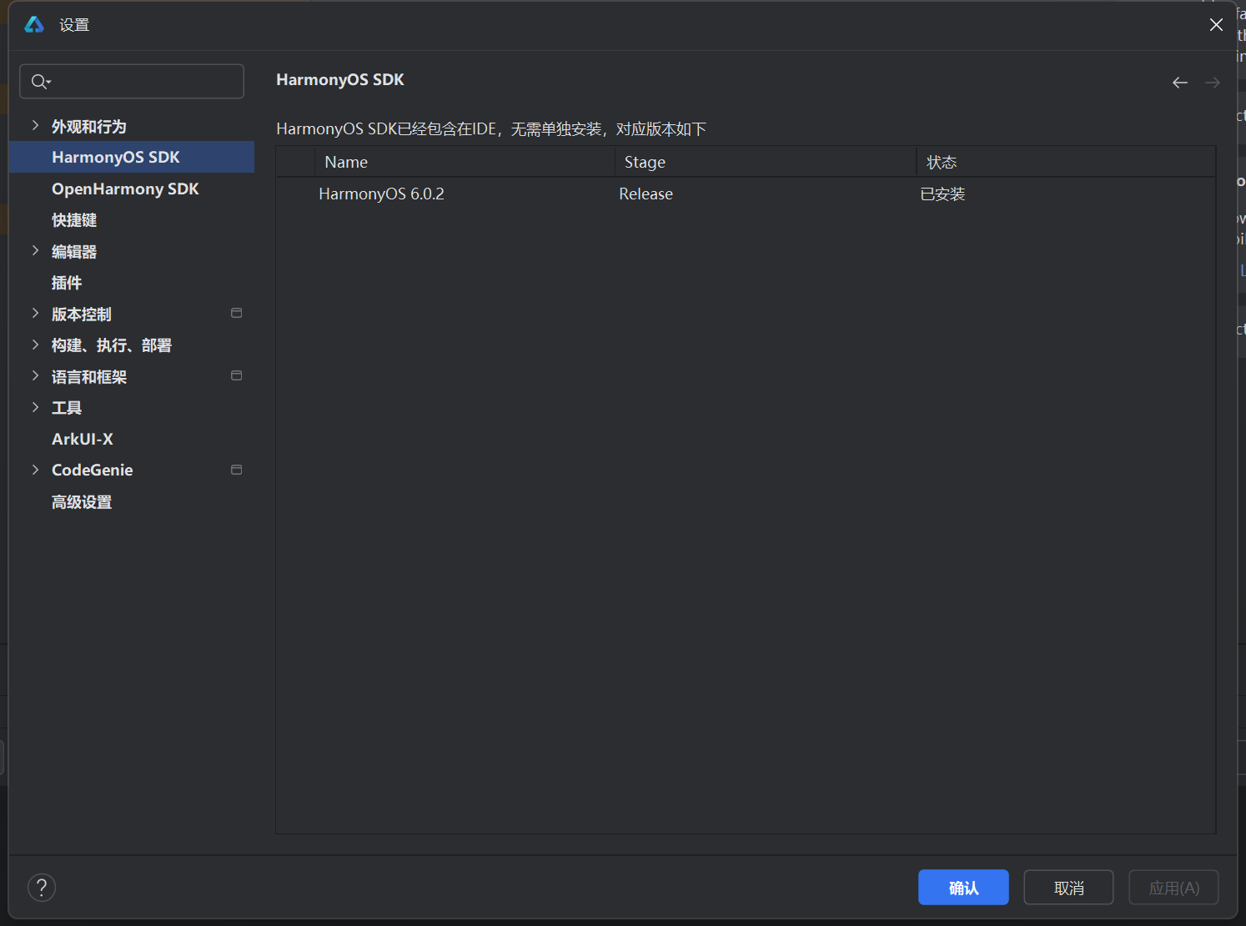Image resolution: width=1246 pixels, height=926 pixels.
Task: Select the 外观和行为 tree label
Action: pyautogui.click(x=88, y=126)
